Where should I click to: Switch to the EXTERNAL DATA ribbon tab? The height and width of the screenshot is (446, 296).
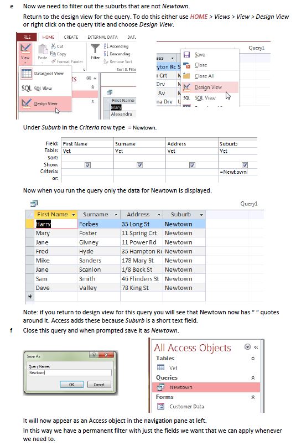pyautogui.click(x=102, y=37)
